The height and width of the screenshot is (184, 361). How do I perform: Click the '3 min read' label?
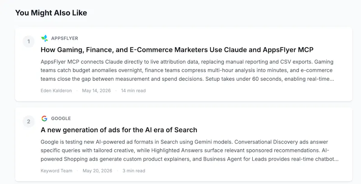point(134,170)
